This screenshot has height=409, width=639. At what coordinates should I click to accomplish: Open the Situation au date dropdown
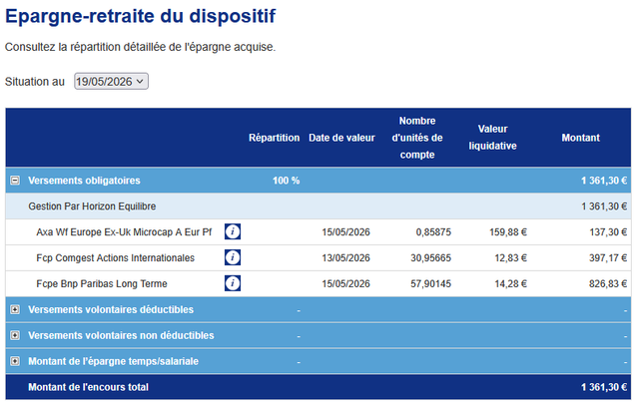point(111,82)
